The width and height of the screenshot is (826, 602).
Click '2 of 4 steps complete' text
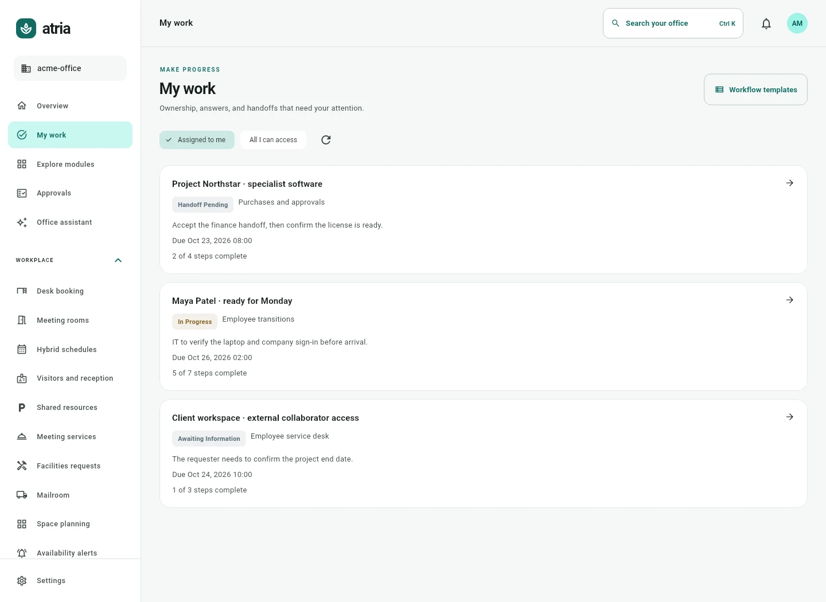(209, 256)
